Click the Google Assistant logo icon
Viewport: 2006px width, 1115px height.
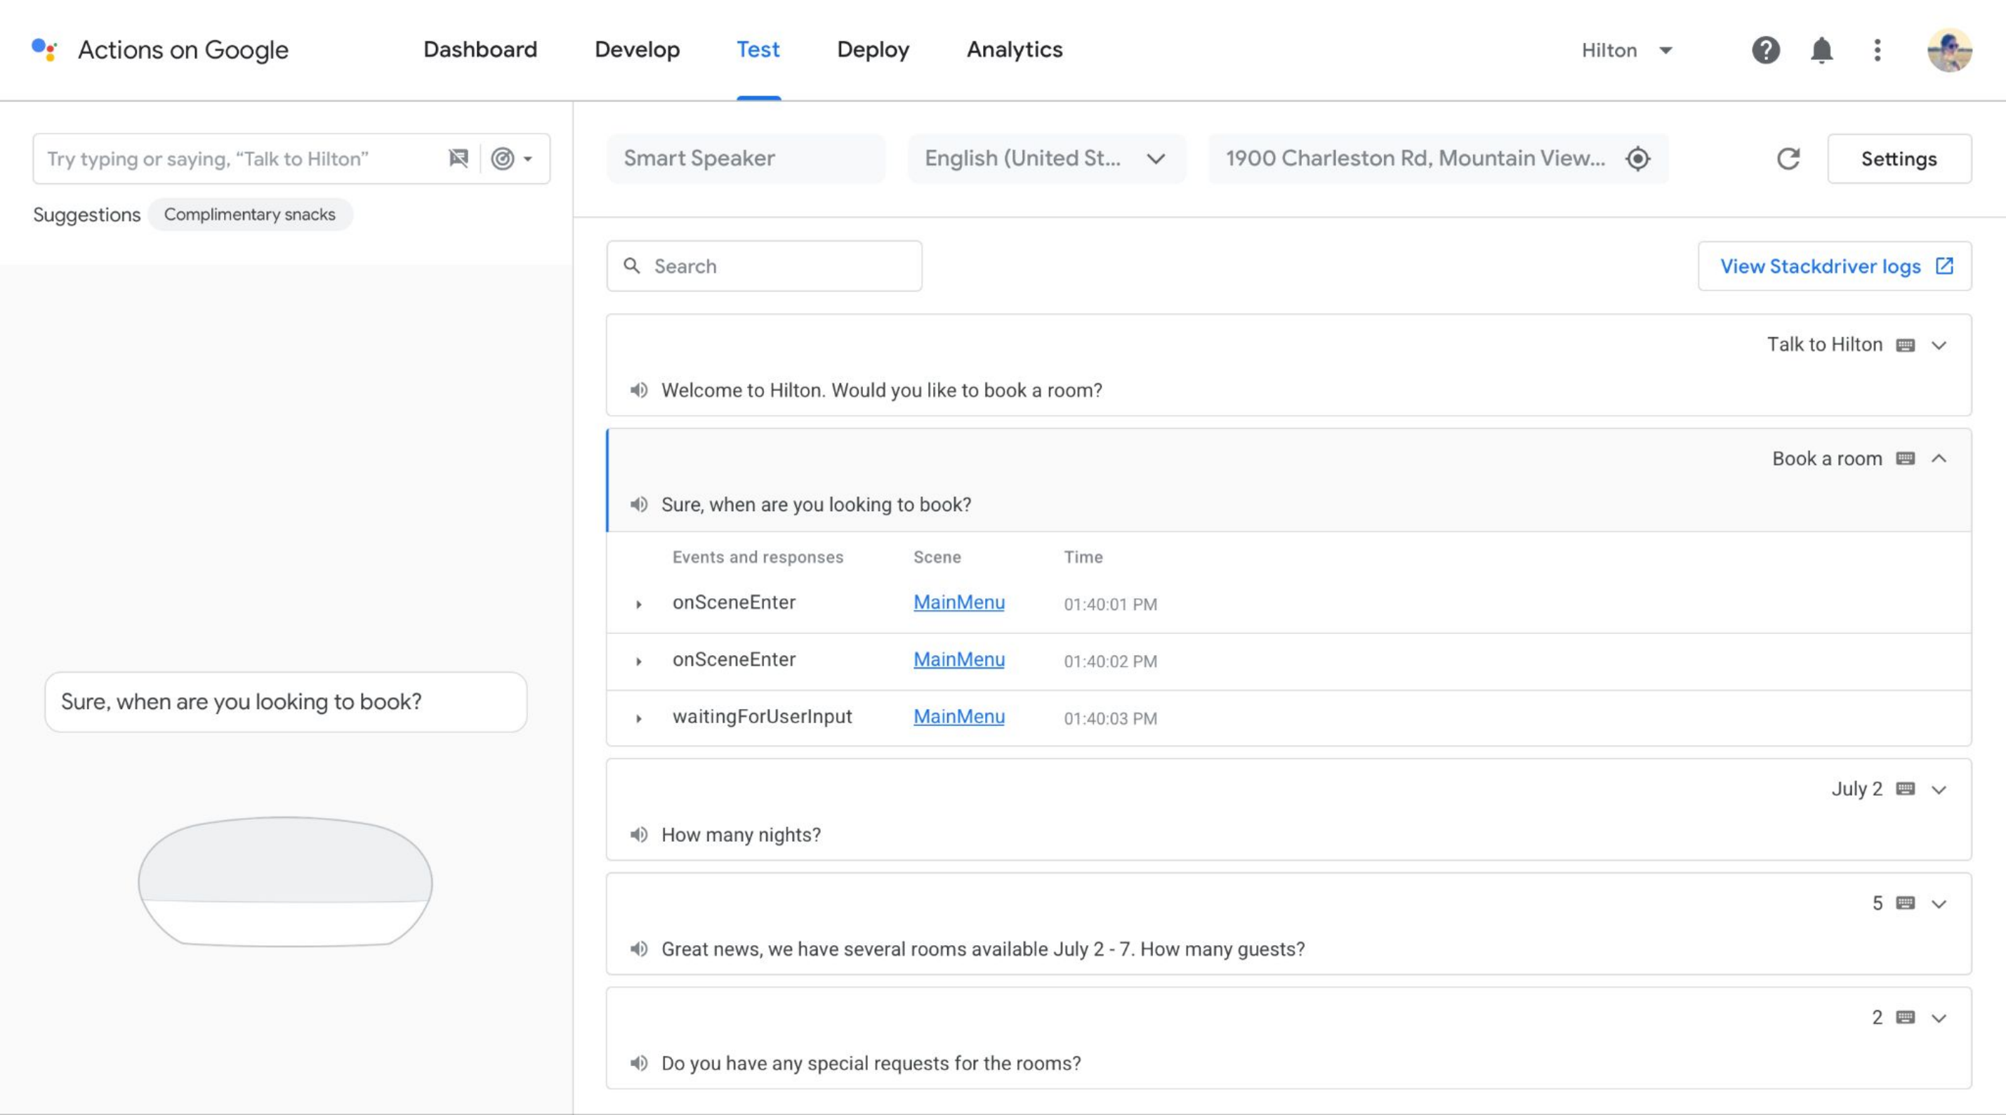[x=44, y=49]
